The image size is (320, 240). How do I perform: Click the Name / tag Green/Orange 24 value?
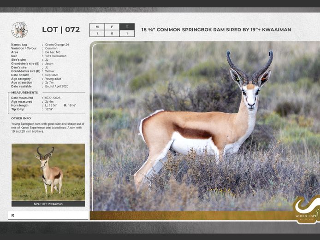pyautogui.click(x=57, y=44)
